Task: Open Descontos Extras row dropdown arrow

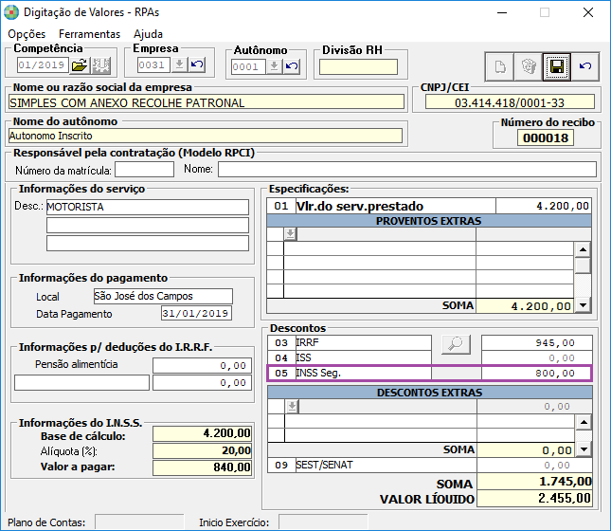Action: [x=292, y=407]
